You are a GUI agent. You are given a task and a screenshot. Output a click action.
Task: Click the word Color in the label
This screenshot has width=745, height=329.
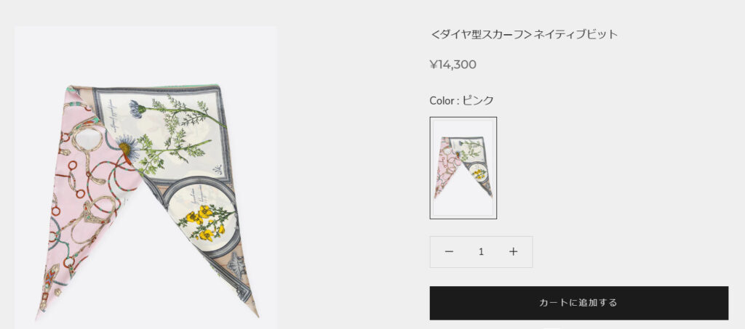[442, 100]
